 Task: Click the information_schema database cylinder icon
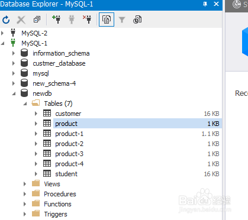(x=24, y=53)
